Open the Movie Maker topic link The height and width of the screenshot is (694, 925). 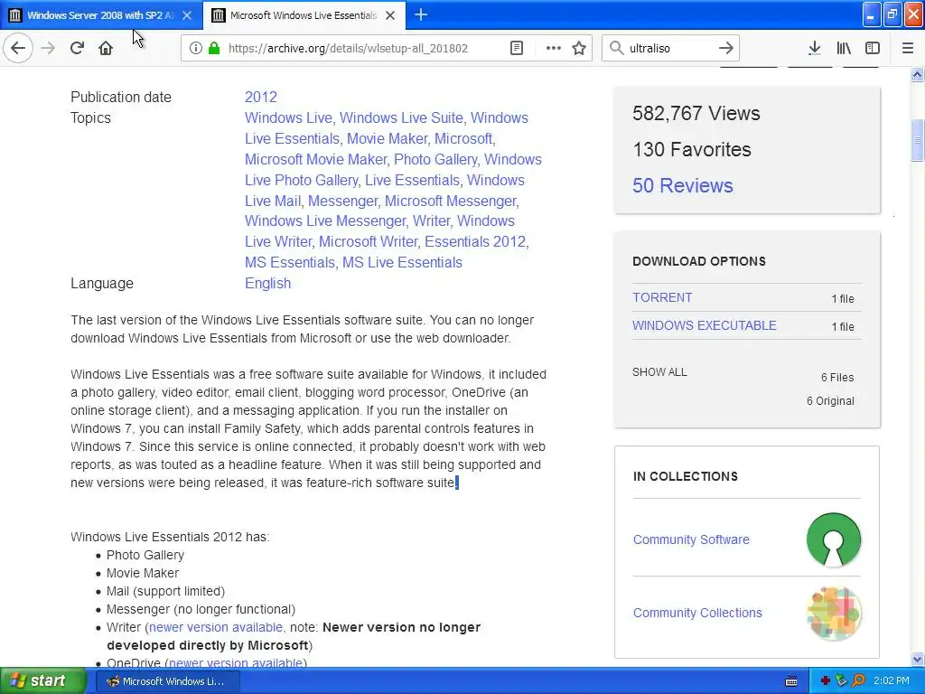click(x=387, y=138)
